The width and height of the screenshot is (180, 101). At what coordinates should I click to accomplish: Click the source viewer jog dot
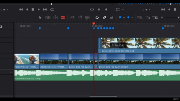[x=4, y=10]
